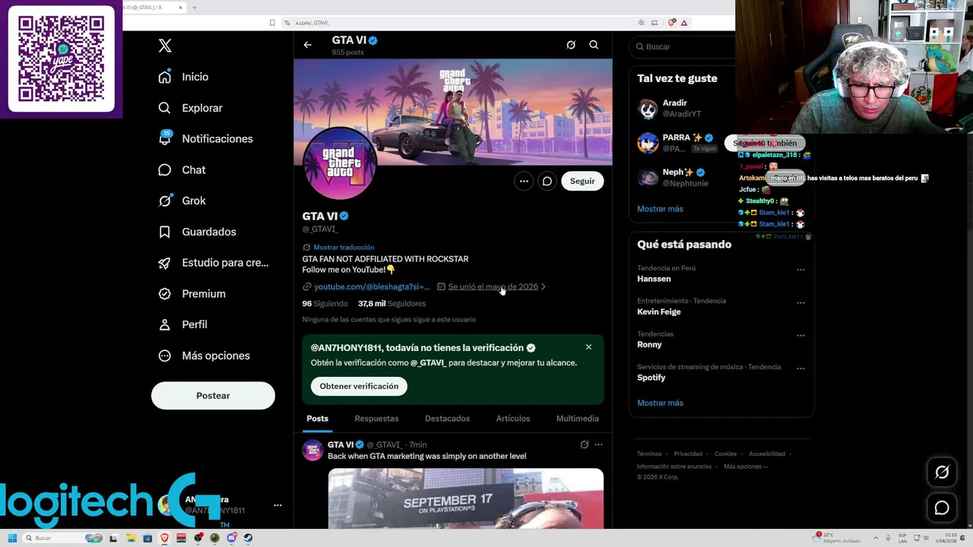
Task: Open the 96 Siguiendo list
Action: tap(325, 303)
